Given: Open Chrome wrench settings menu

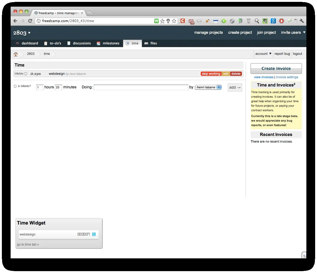Looking at the screenshot, I should point(302,21).
